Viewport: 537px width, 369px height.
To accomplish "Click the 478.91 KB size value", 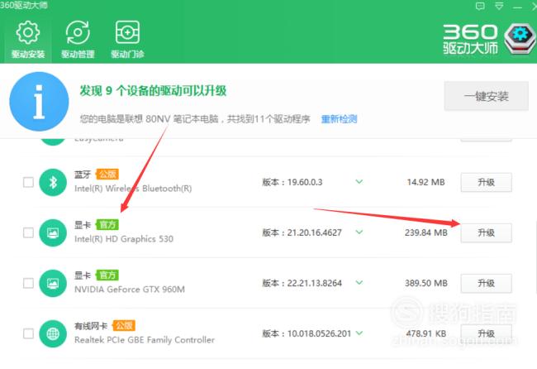I will pos(425,333).
